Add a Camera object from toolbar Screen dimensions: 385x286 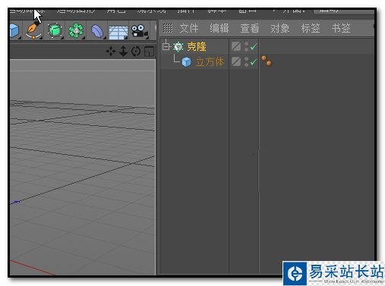(139, 31)
